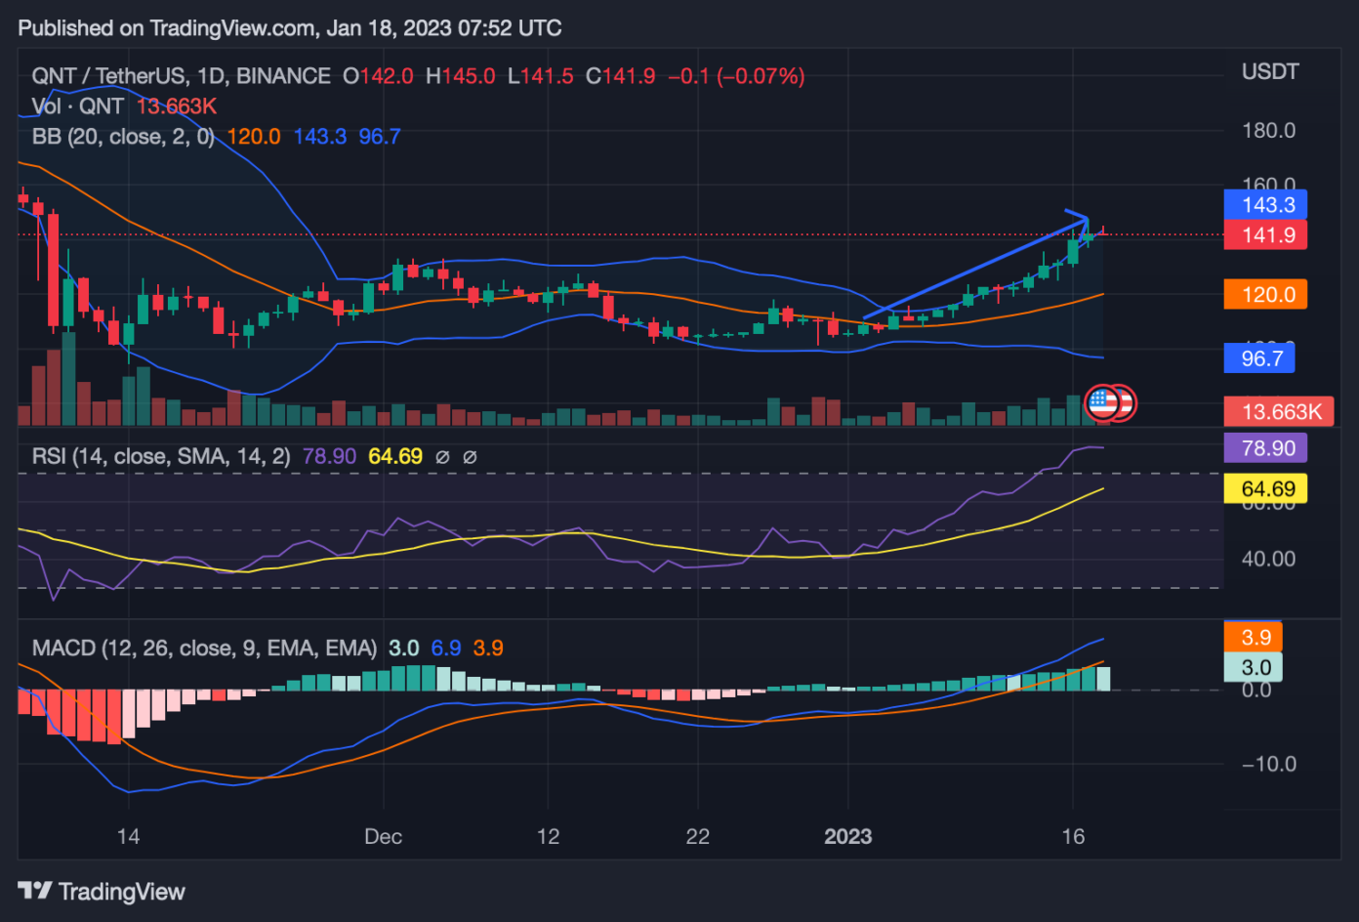
Task: Select the MACD (12, 26, close, 9, EMA, EMA) legend
Action: point(204,649)
